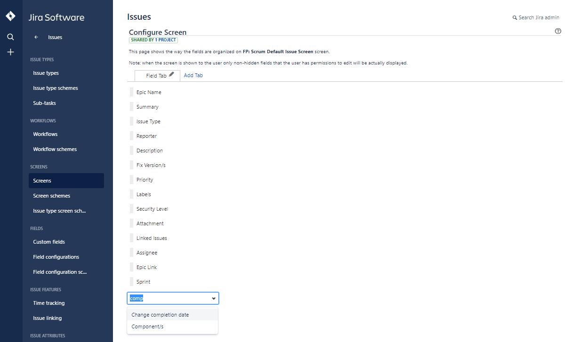Grab the drag handle next to Reporter
This screenshot has height=342, width=570.
[132, 136]
